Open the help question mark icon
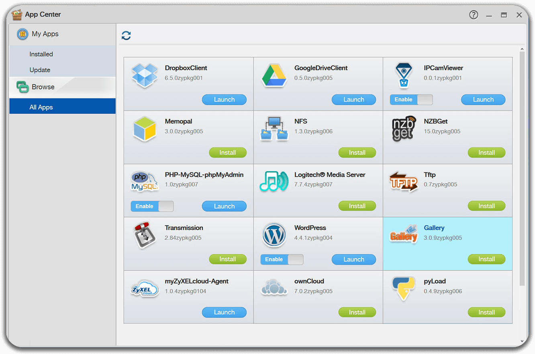 click(x=474, y=15)
